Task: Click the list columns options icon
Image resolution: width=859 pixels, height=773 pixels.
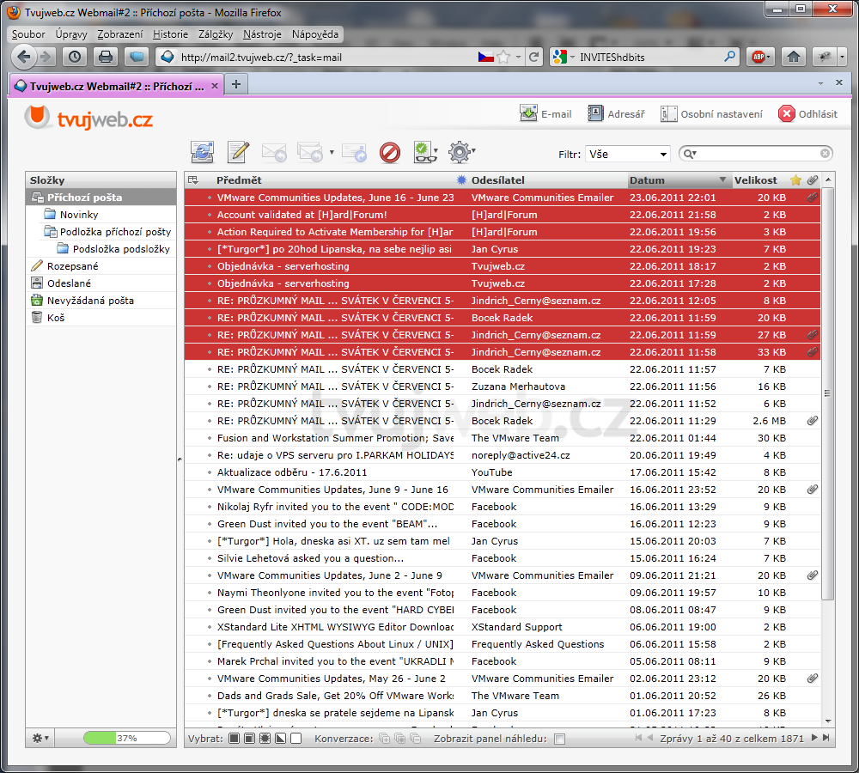Action: point(192,180)
